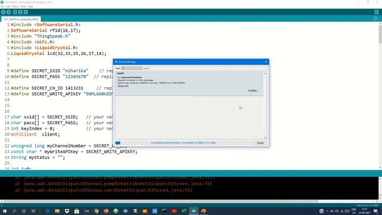Open the Serial Monitor icon
The image size is (382, 215).
click(377, 12)
